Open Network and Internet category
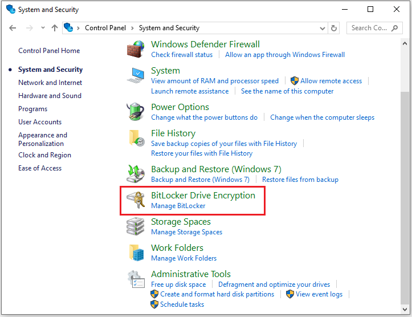The image size is (412, 317). tap(50, 83)
